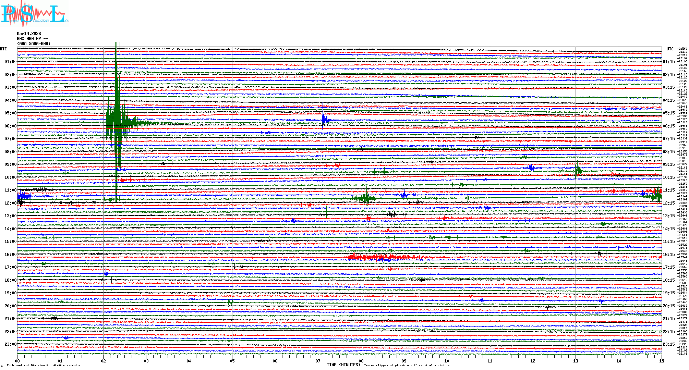This screenshot has width=689, height=370.
Task: Select the 12:00 hour label on left axis
Action: click(x=10, y=203)
